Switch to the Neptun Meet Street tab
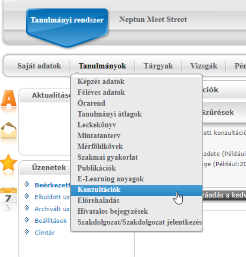The width and height of the screenshot is (246, 257). (153, 19)
